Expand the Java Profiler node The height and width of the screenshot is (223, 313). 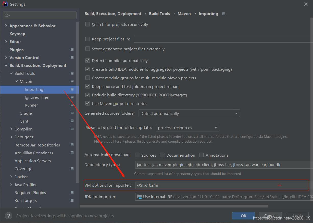[x=11, y=185]
